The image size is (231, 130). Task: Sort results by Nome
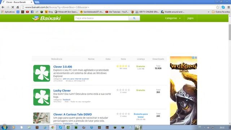point(91,59)
